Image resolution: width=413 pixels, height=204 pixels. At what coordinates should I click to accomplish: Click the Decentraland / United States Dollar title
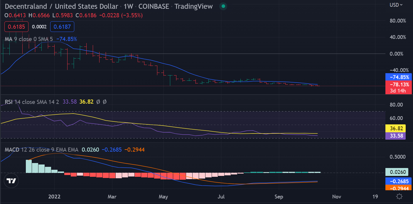[x=61, y=6]
